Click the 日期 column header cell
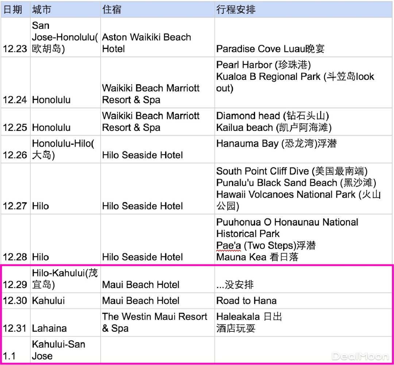This screenshot has height=365, width=394. [x=15, y=9]
